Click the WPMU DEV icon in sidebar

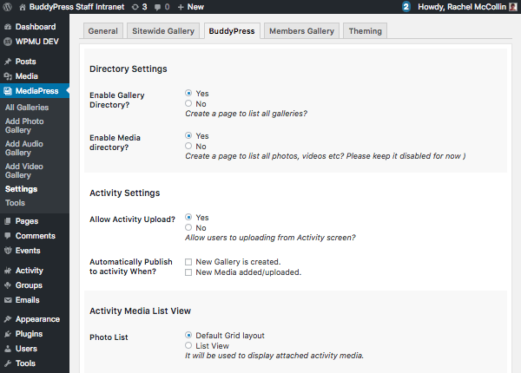(x=8, y=42)
